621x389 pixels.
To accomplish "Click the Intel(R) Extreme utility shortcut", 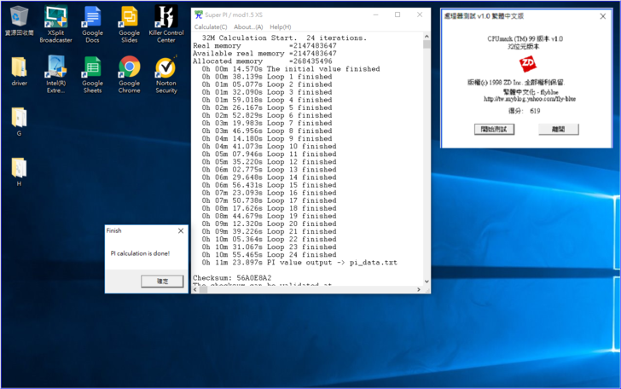I will click(x=55, y=67).
